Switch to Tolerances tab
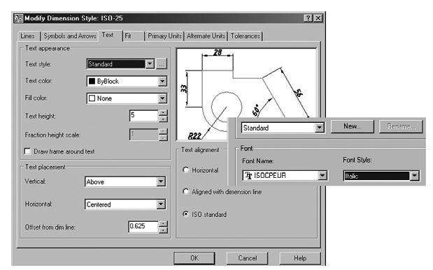Image resolution: width=433 pixels, height=270 pixels. pos(246,36)
